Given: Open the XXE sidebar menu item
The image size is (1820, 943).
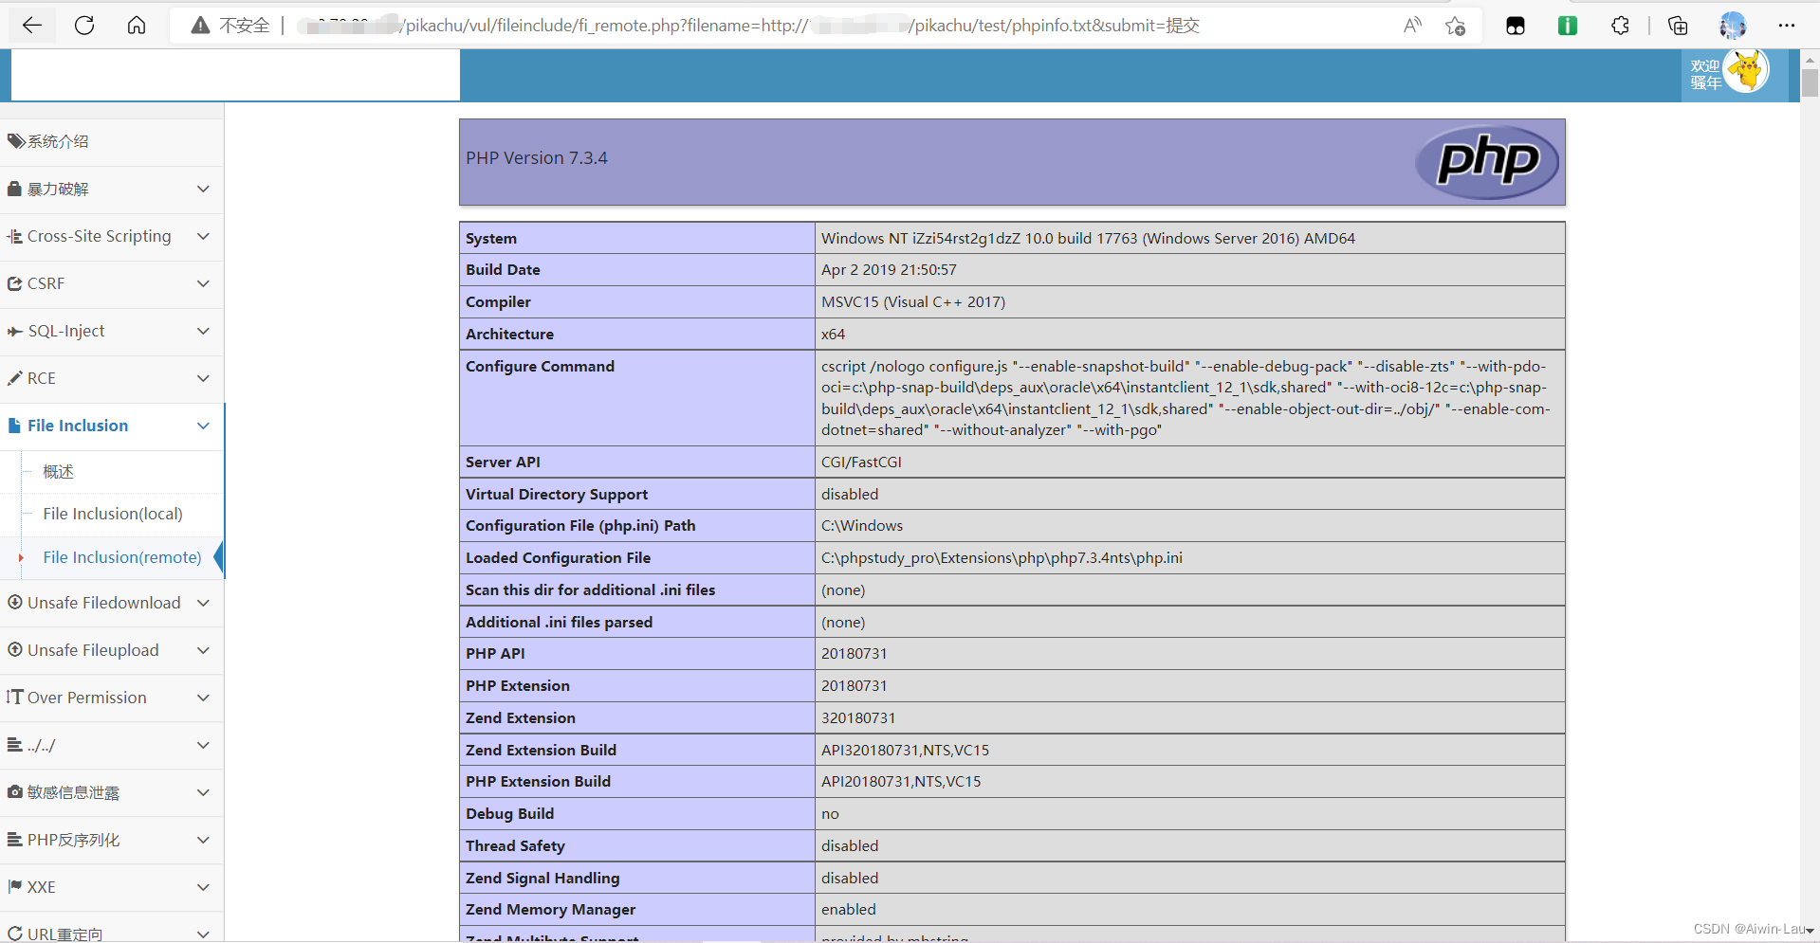Looking at the screenshot, I should pyautogui.click(x=112, y=887).
